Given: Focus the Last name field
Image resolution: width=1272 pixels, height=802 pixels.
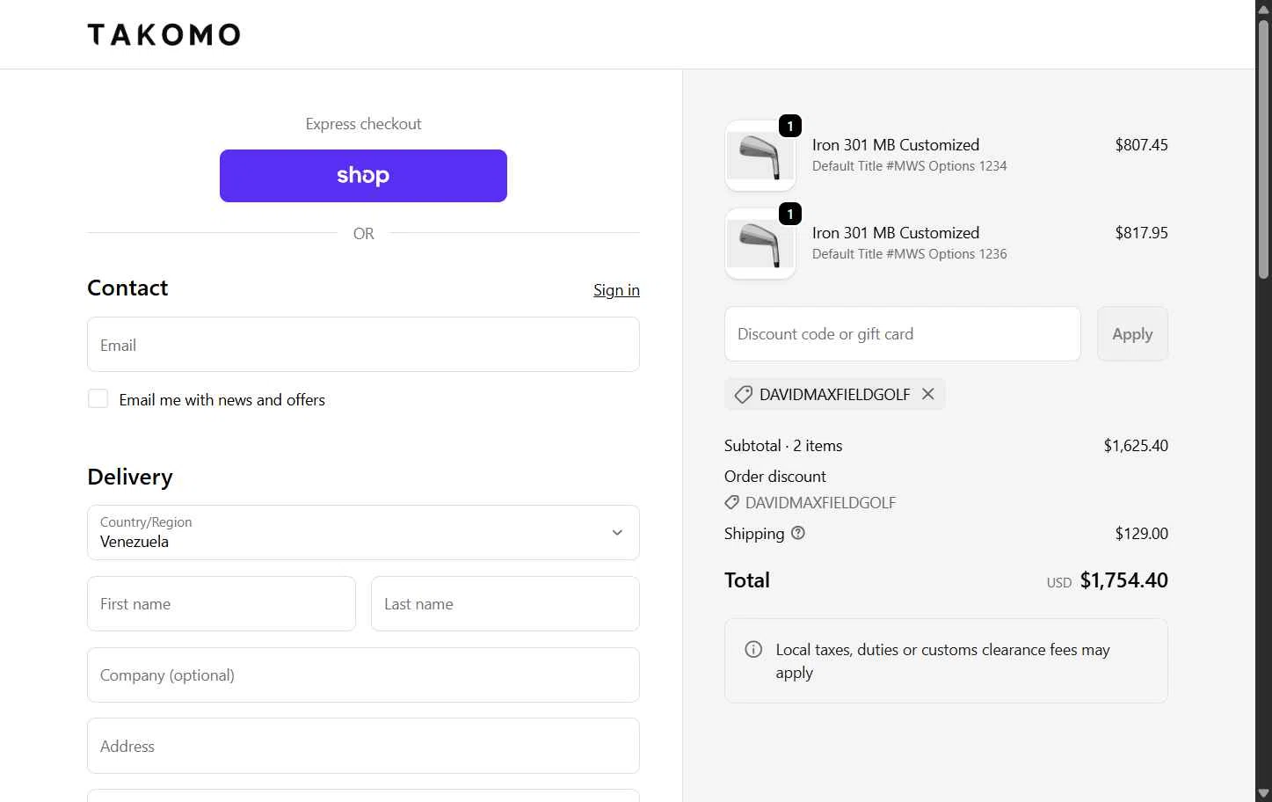Looking at the screenshot, I should tap(505, 604).
